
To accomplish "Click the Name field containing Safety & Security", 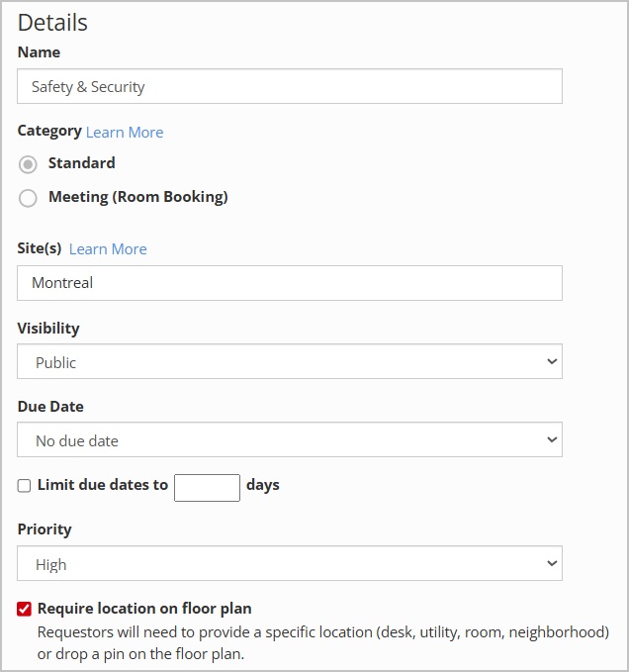I will [289, 87].
